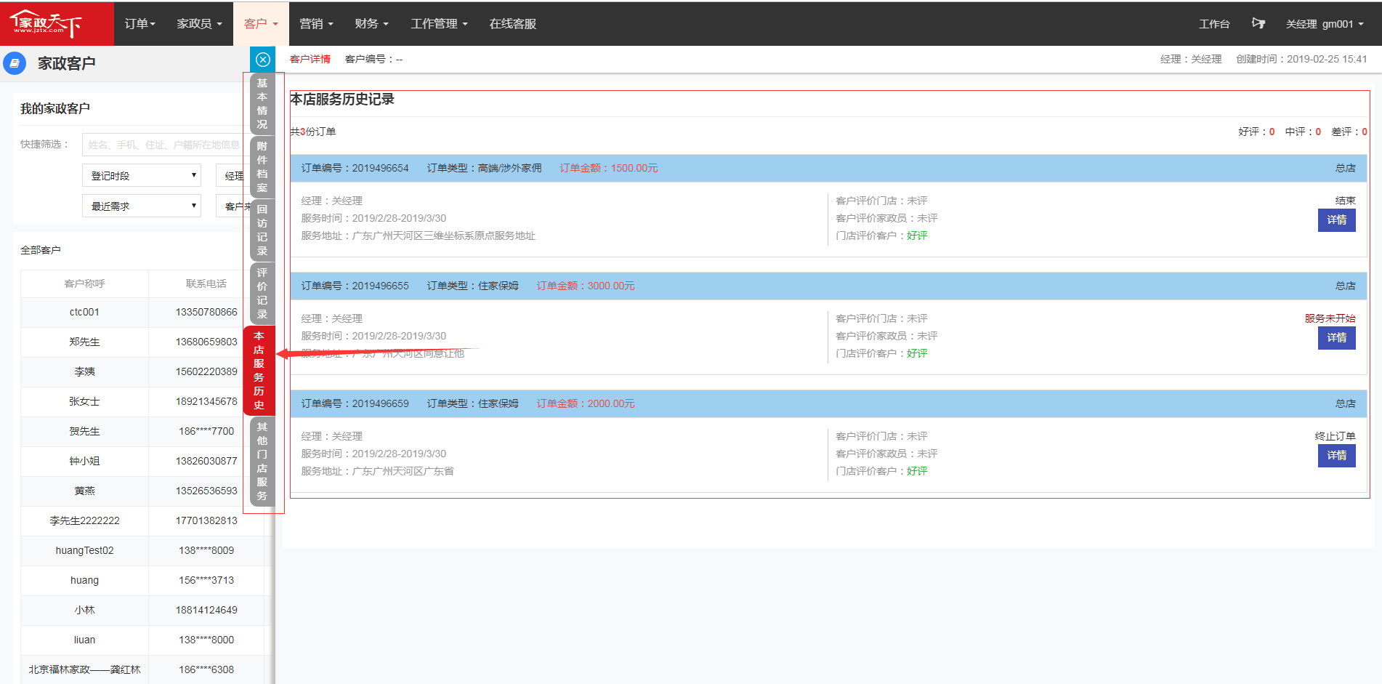Select customer 钟小姐
Screen dimensions: 1382x684
[x=84, y=461]
